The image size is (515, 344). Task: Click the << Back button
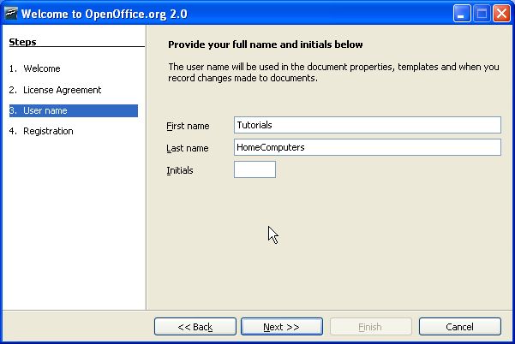point(195,327)
